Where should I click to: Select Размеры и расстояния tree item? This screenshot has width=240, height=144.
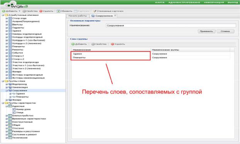point(26,131)
